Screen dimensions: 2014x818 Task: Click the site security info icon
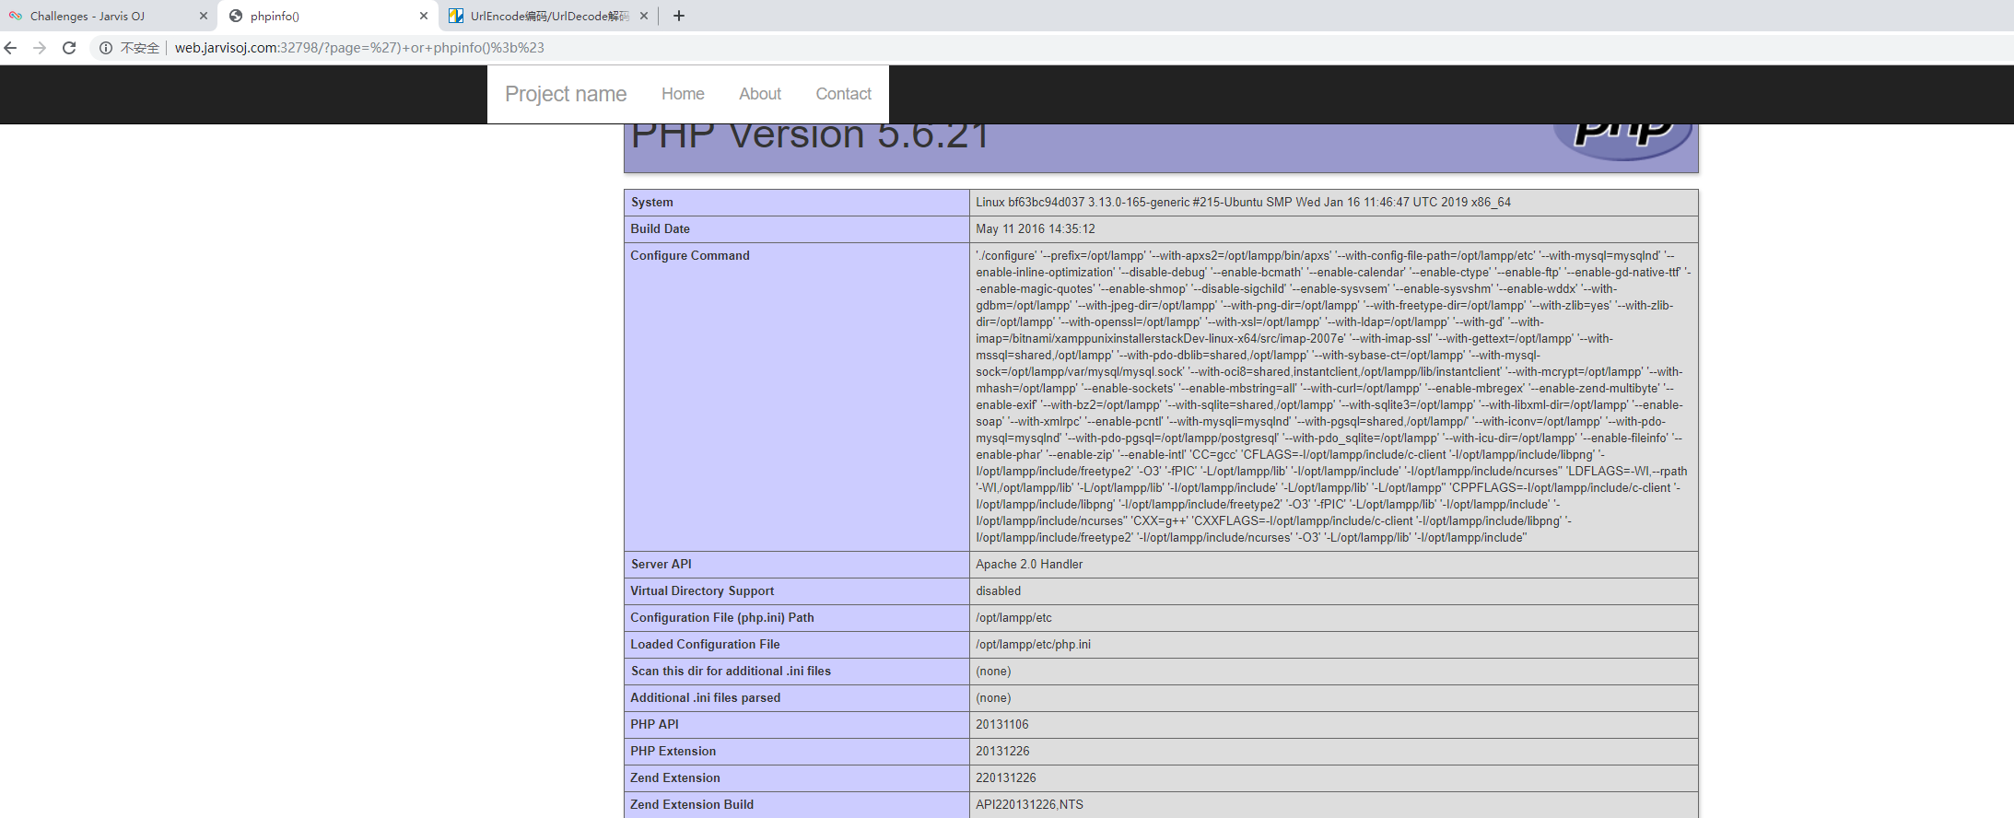[106, 48]
